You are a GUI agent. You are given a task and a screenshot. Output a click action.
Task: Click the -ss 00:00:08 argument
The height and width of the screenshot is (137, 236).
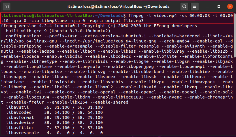click(x=195, y=16)
